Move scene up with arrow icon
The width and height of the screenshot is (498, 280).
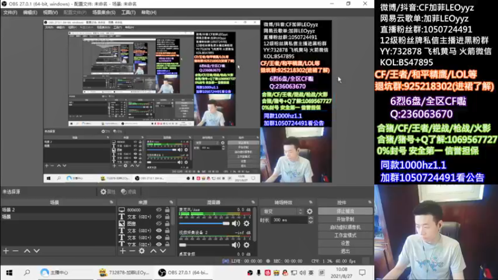(27, 251)
